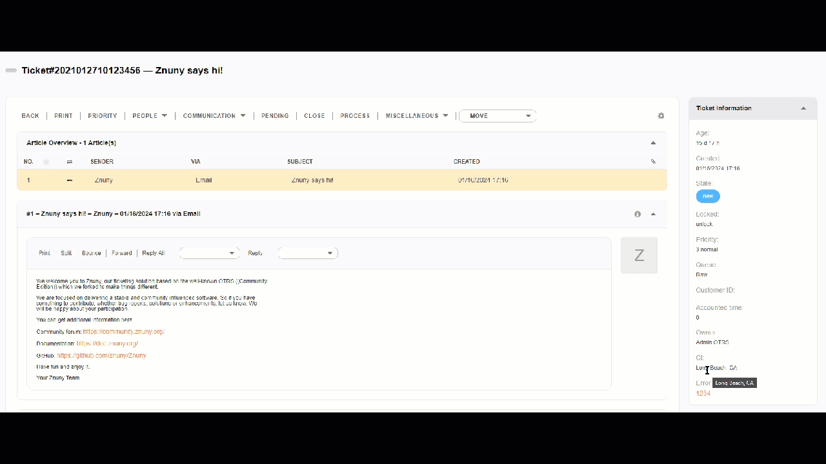Collapse the Article Overview section

652,142
